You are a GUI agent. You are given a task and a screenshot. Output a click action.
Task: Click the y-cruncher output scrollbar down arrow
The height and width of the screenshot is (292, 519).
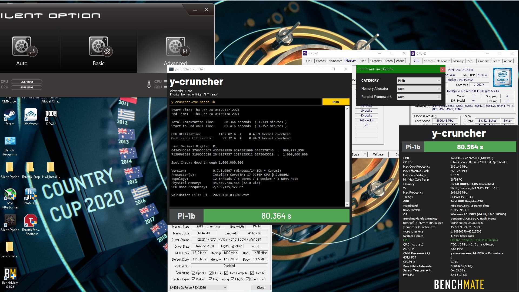click(347, 204)
